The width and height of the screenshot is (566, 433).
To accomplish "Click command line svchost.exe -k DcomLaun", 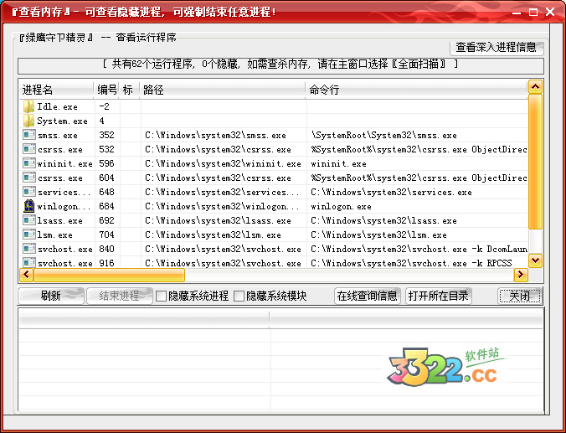I will [419, 250].
